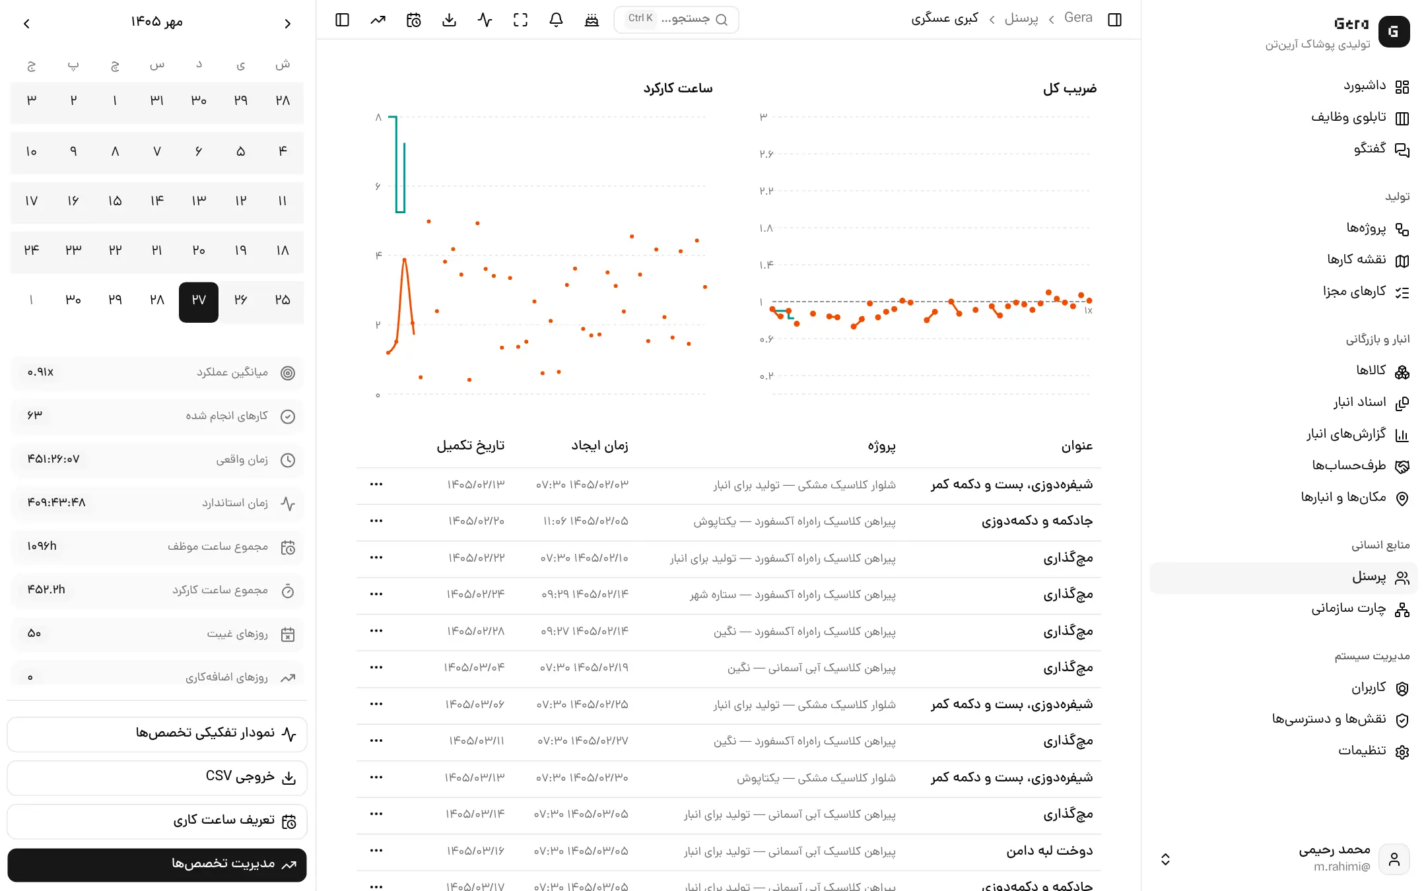
Task: Open row menu for task completed ۱۴۰۵/۰۲/۱۳
Action: point(376,484)
